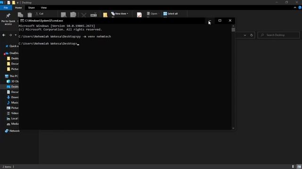Open recent locations dropdown arrow

[x=16, y=35]
